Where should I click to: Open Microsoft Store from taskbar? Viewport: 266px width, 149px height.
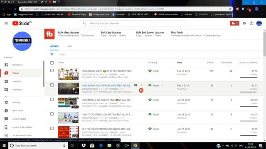click(x=92, y=145)
